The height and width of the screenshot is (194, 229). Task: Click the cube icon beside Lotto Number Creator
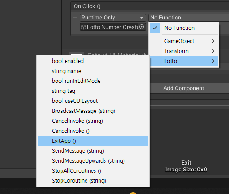[x=83, y=27]
